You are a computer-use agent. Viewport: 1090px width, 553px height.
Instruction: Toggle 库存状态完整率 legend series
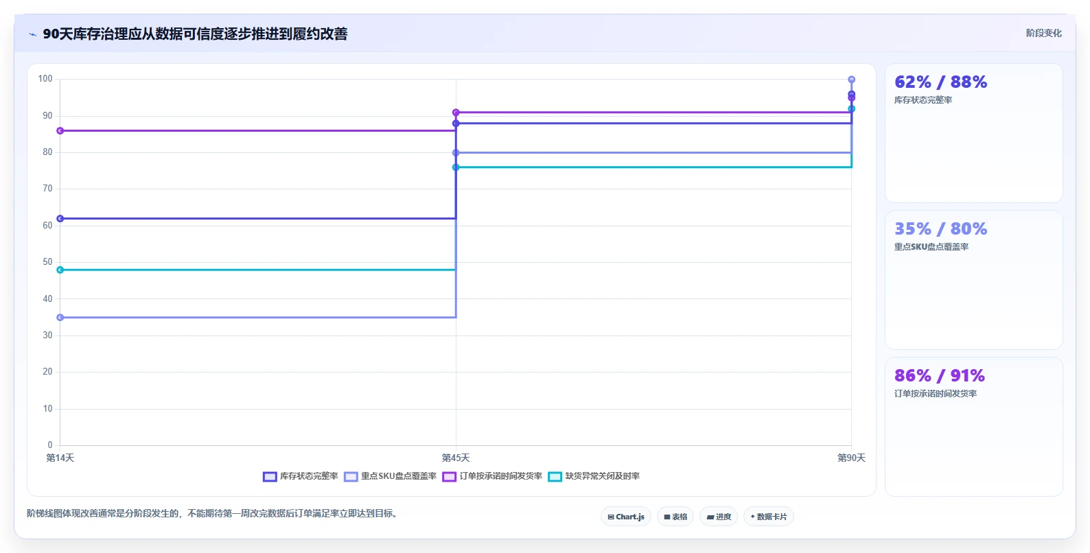pos(301,476)
